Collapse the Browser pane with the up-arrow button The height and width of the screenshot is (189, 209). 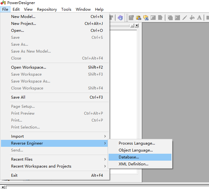click(x=132, y=26)
